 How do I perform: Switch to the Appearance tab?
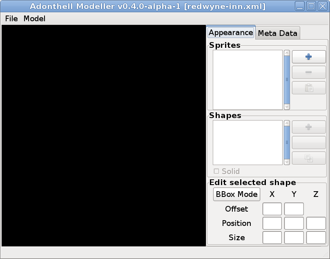tap(231, 33)
